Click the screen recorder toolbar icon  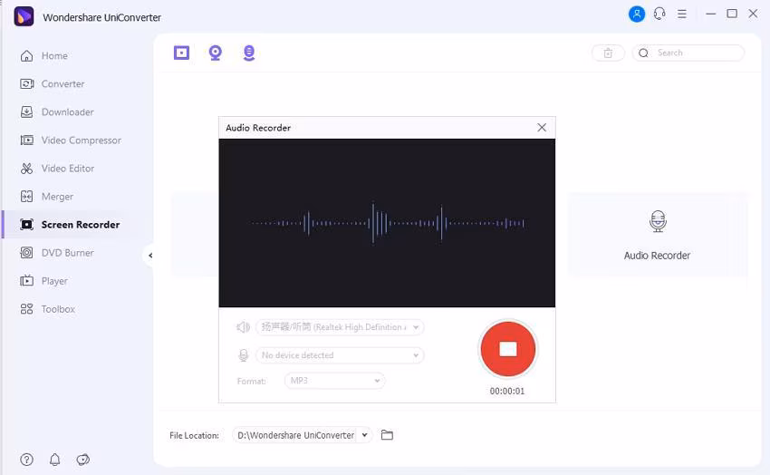181,53
